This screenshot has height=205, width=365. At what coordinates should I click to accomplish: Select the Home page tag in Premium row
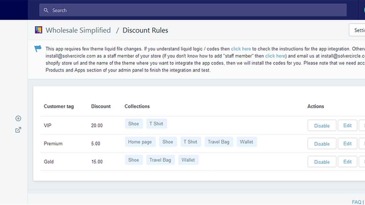[x=140, y=142]
